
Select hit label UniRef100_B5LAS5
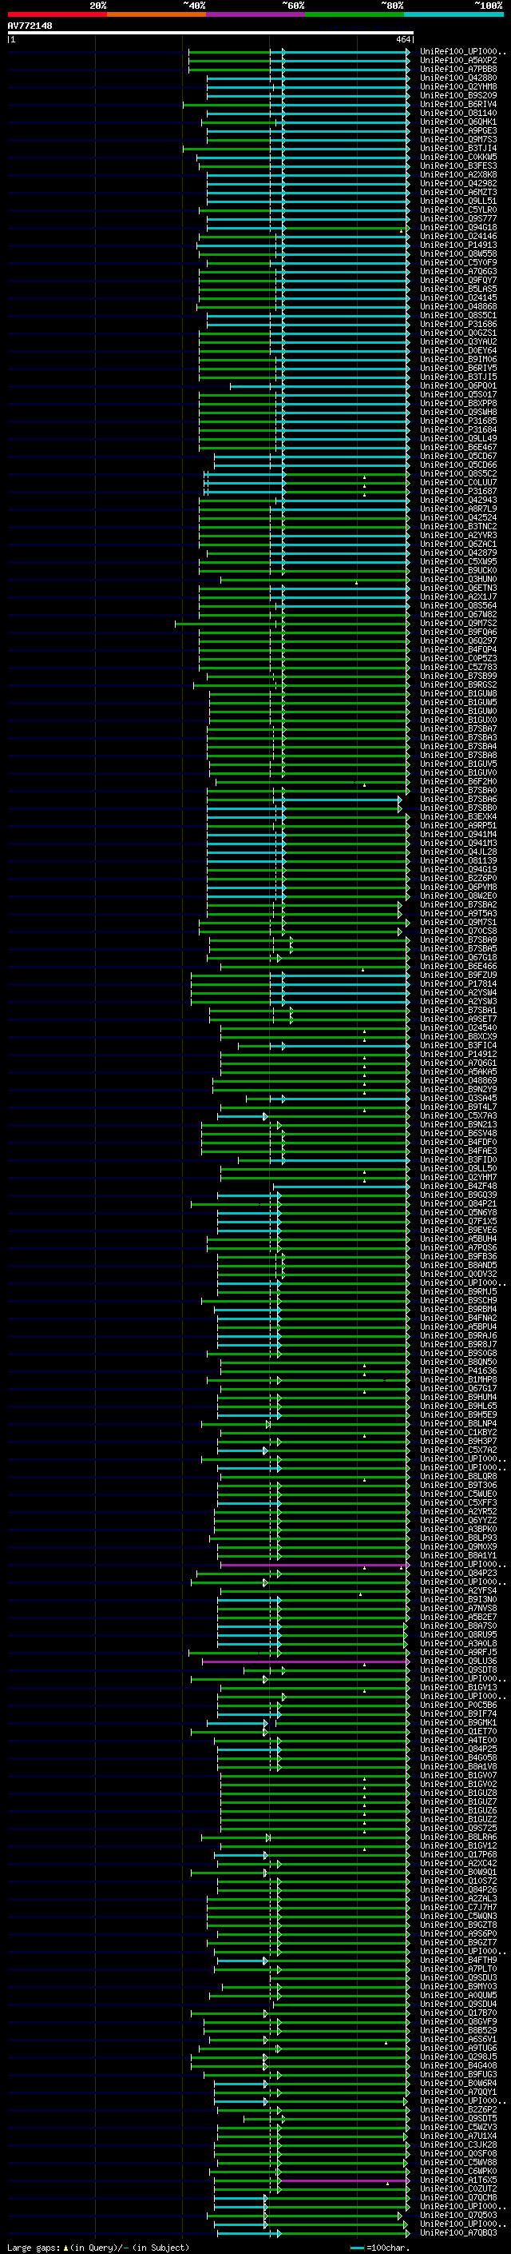458,289
